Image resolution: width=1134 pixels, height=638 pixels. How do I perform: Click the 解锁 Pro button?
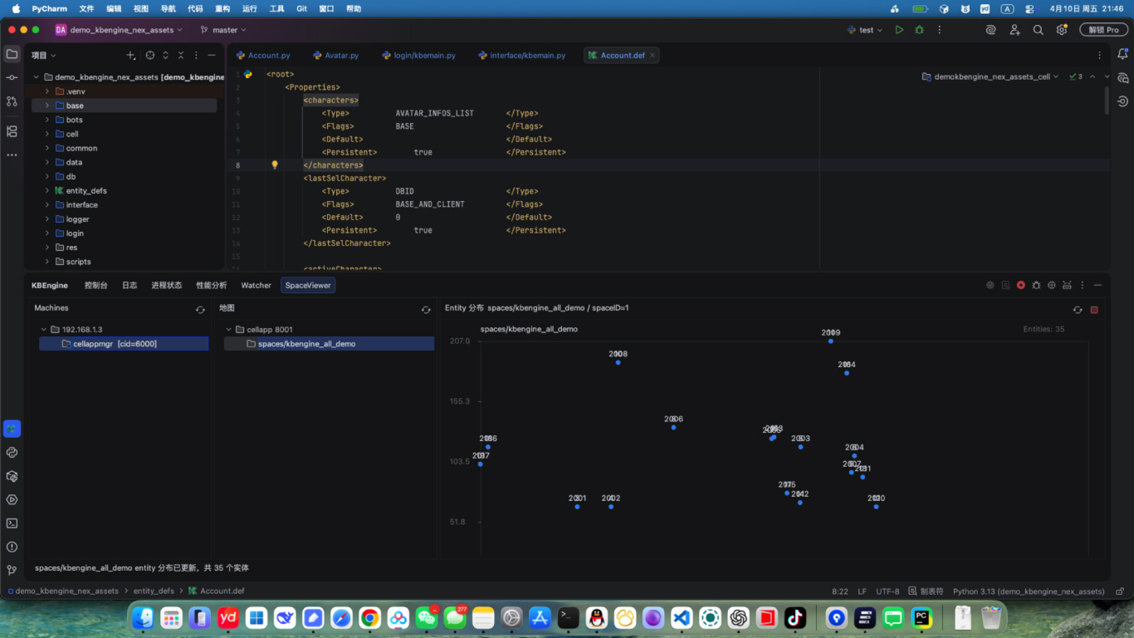click(1102, 29)
